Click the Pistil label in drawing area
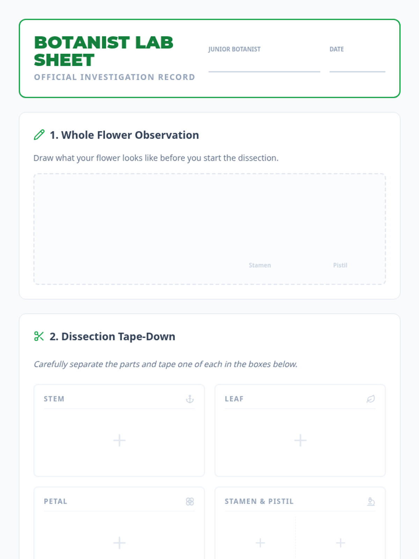This screenshot has width=419, height=559. click(340, 265)
